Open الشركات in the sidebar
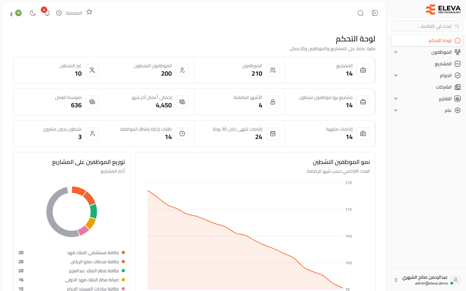Image resolution: width=466 pixels, height=291 pixels. coord(427,87)
